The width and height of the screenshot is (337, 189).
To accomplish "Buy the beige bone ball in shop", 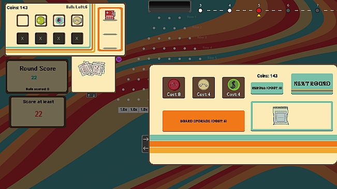I will tap(203, 88).
